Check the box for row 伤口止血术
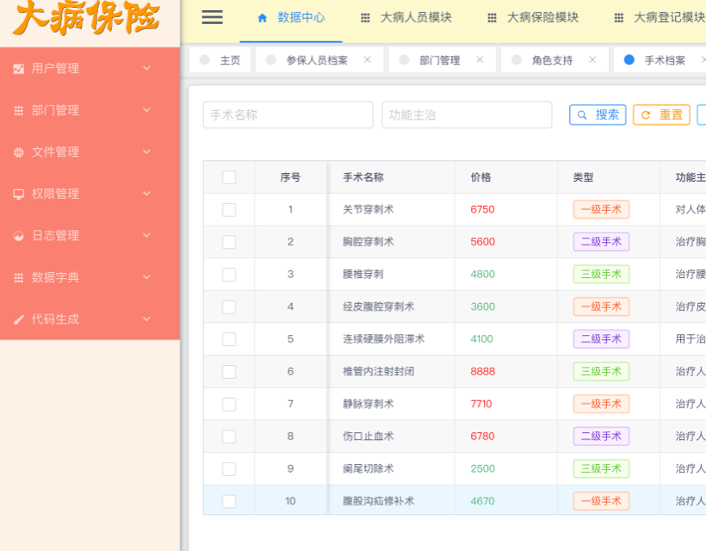The height and width of the screenshot is (551, 706). click(x=229, y=436)
